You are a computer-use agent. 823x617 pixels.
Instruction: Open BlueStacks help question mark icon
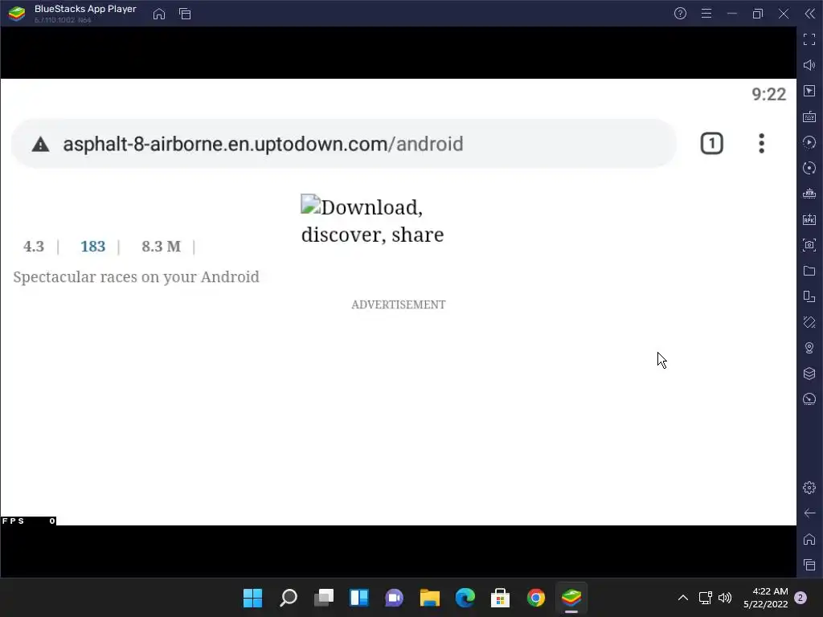(x=680, y=14)
